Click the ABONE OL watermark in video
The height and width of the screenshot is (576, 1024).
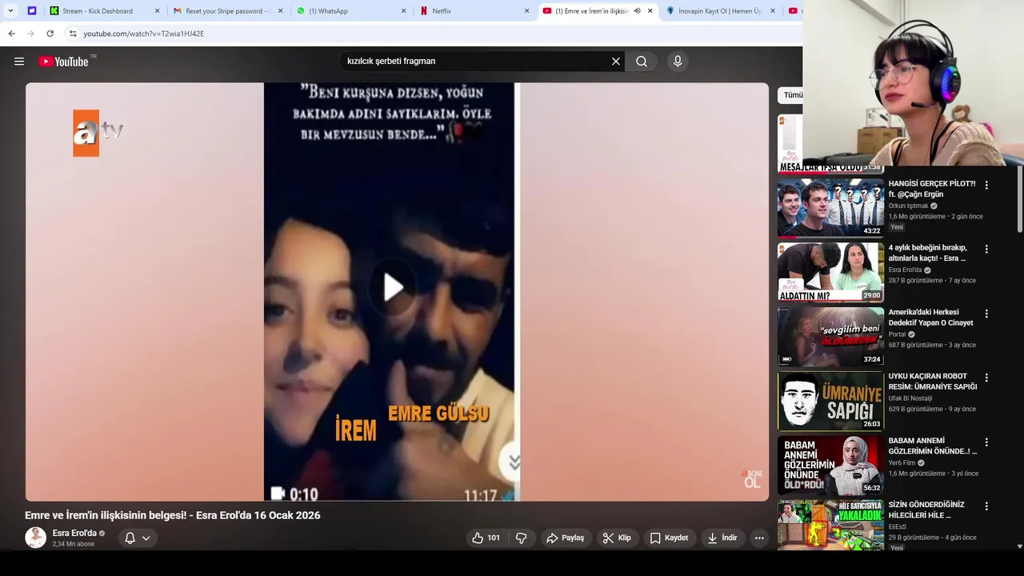752,479
